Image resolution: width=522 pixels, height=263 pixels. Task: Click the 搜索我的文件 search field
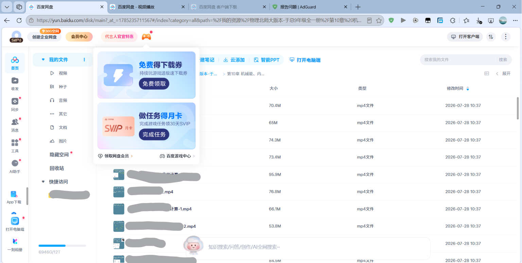coord(458,59)
